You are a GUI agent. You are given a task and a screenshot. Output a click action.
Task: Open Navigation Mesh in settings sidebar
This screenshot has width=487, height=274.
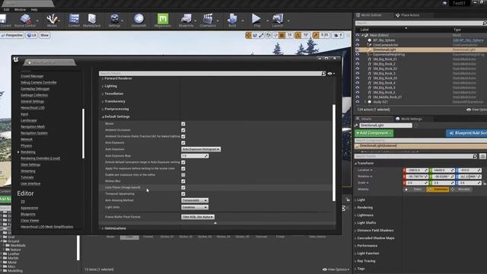click(33, 127)
